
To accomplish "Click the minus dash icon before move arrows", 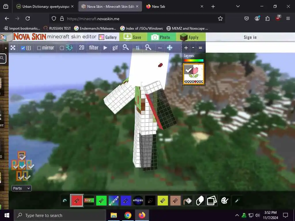I will pos(160,48).
